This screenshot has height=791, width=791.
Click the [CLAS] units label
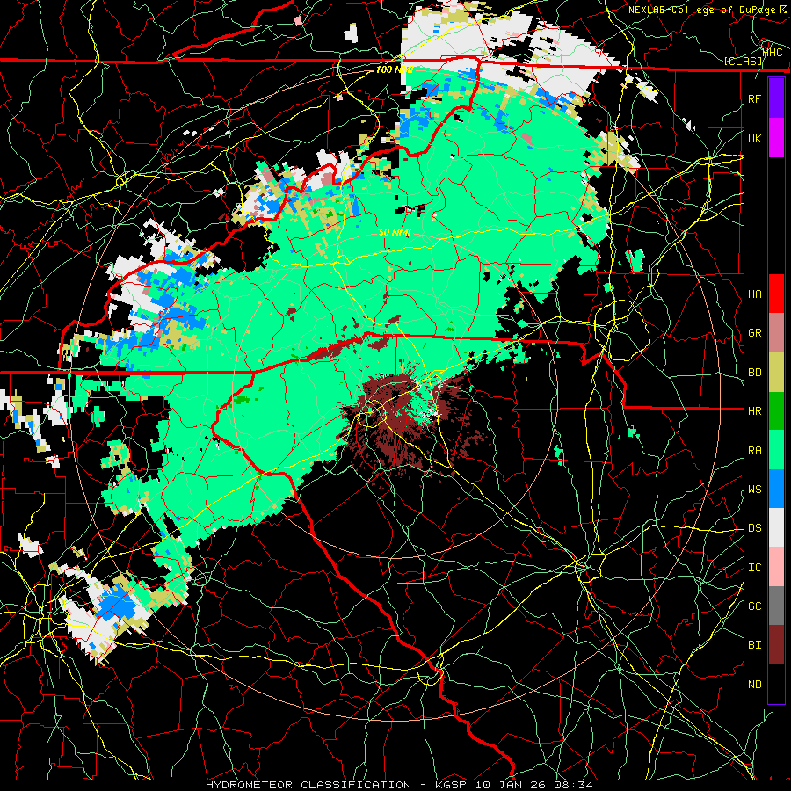click(x=743, y=61)
